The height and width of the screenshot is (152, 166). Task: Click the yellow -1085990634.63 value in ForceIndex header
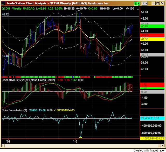click(x=64, y=110)
